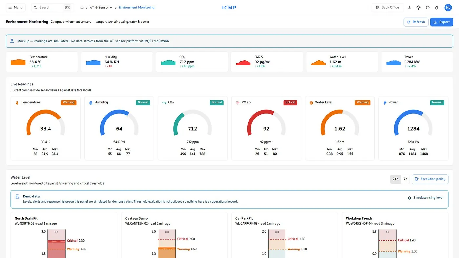Viewport: 459px width, 258px height.
Task: Open the Escalation policy
Action: click(430, 179)
